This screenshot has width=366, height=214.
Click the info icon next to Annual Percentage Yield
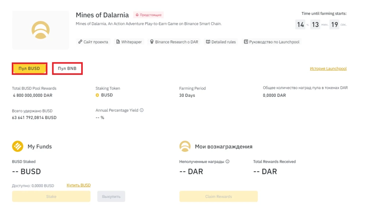coord(141,110)
